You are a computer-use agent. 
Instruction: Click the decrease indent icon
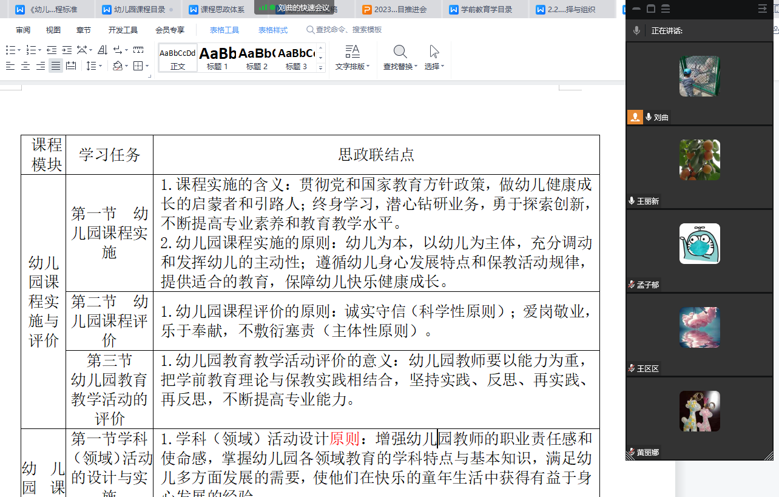pyautogui.click(x=52, y=50)
